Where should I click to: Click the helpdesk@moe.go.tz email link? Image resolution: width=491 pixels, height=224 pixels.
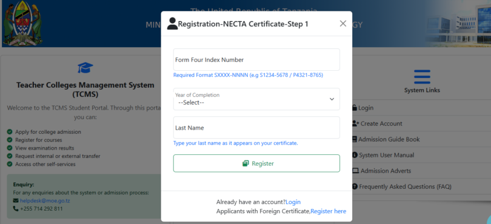pyautogui.click(x=45, y=201)
